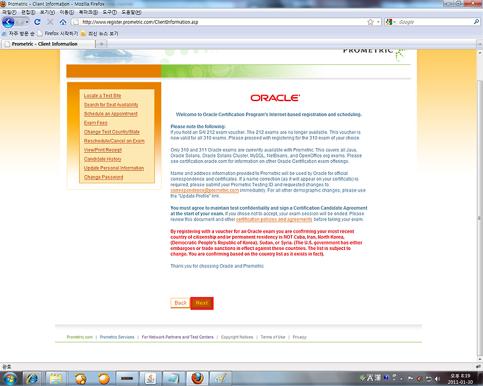Screen dimensions: 483x386
Task: Click the Stop loading X icon
Action: [x=50, y=22]
